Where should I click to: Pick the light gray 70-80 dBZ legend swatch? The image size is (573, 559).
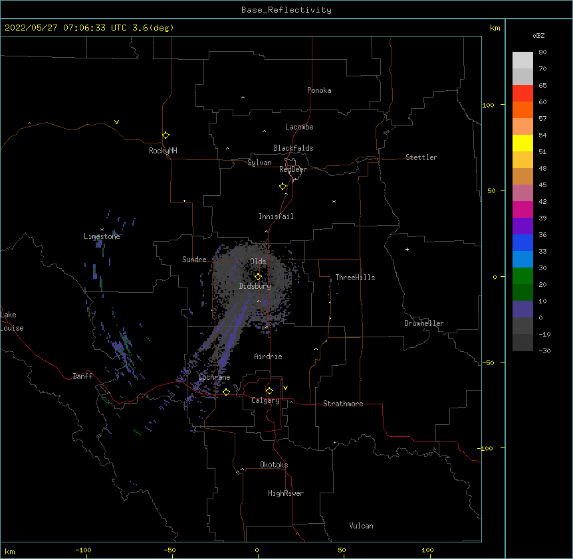click(x=522, y=60)
